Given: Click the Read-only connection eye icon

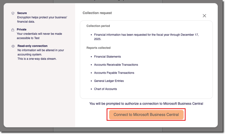Looking at the screenshot, I should tap(13, 46).
